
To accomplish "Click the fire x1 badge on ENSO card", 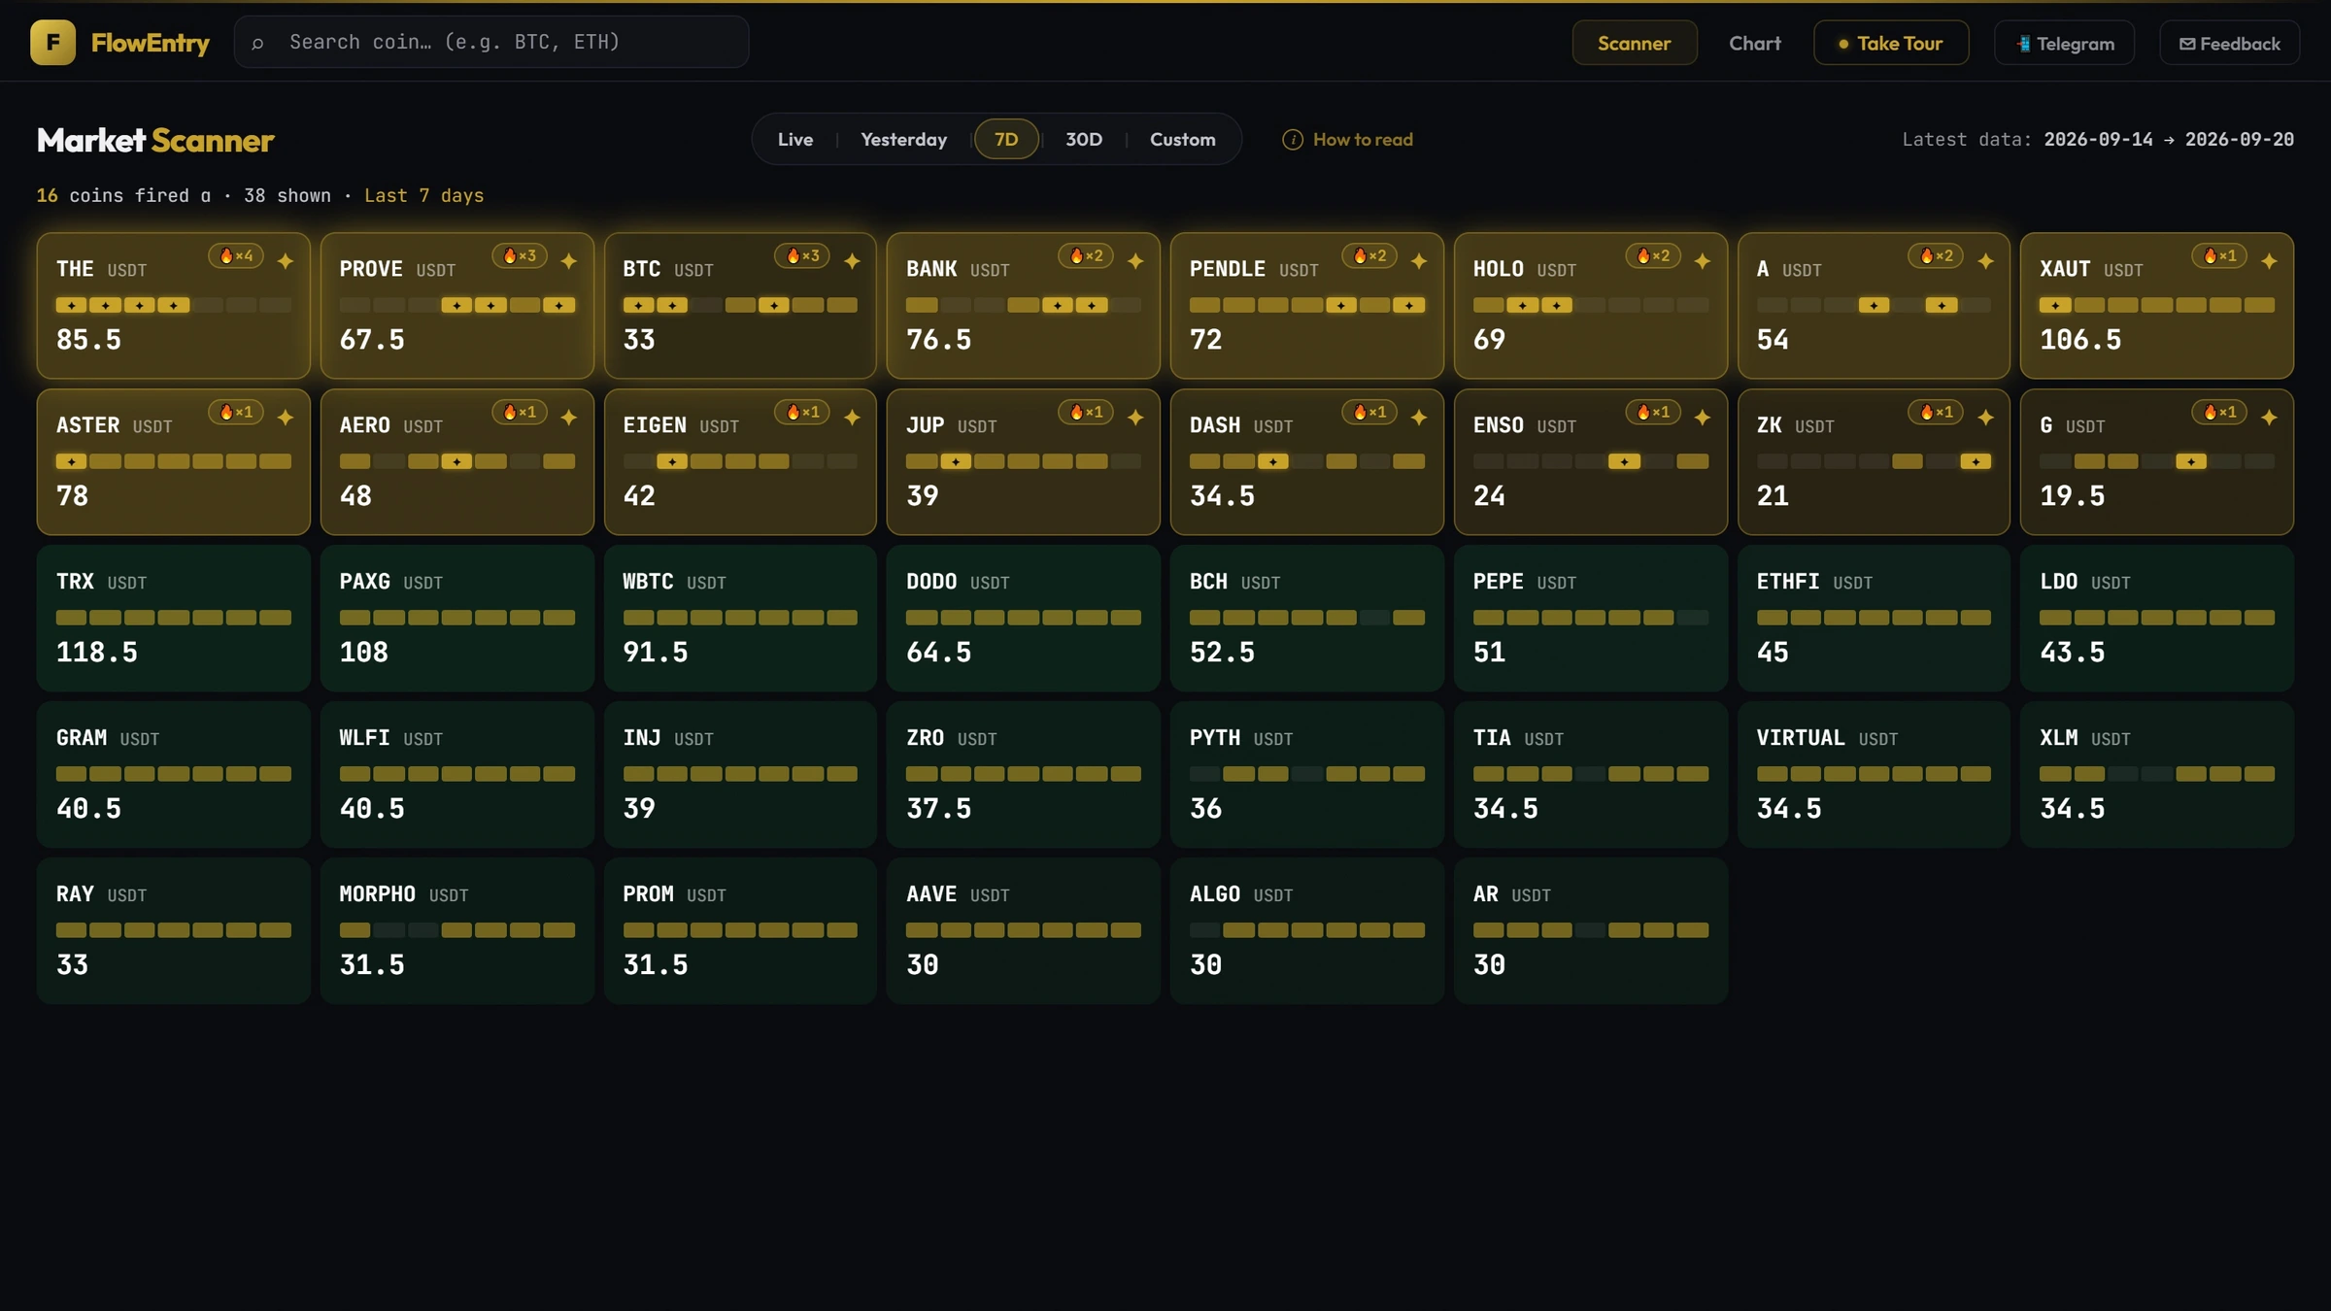I will pos(1653,413).
